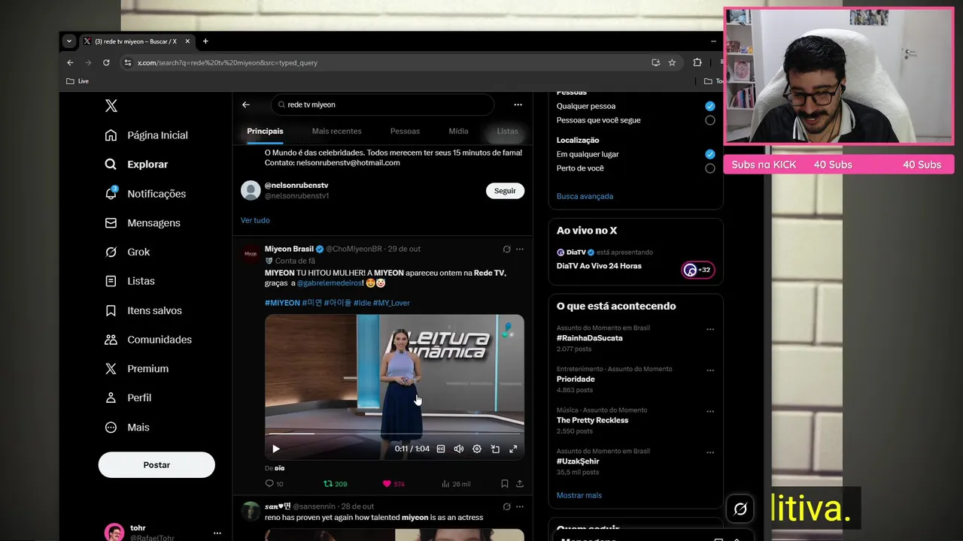Switch to the Mais recentes tab
Screen dimensions: 963x541
click(336, 131)
